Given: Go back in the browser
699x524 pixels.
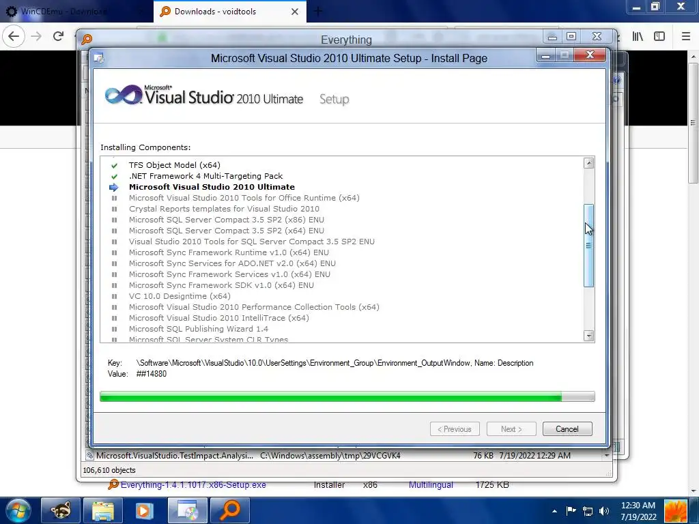Looking at the screenshot, I should pyautogui.click(x=14, y=36).
